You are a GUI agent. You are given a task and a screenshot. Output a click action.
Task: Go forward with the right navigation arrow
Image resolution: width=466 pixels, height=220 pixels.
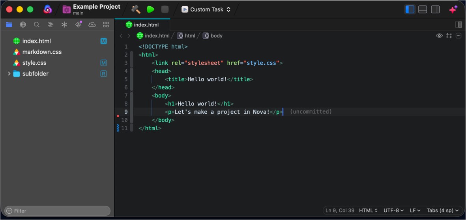(129, 36)
